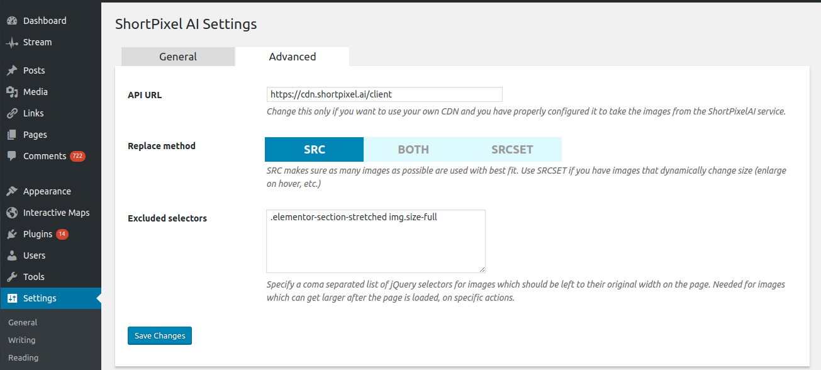
Task: Click the Links chain icon
Action: [12, 113]
